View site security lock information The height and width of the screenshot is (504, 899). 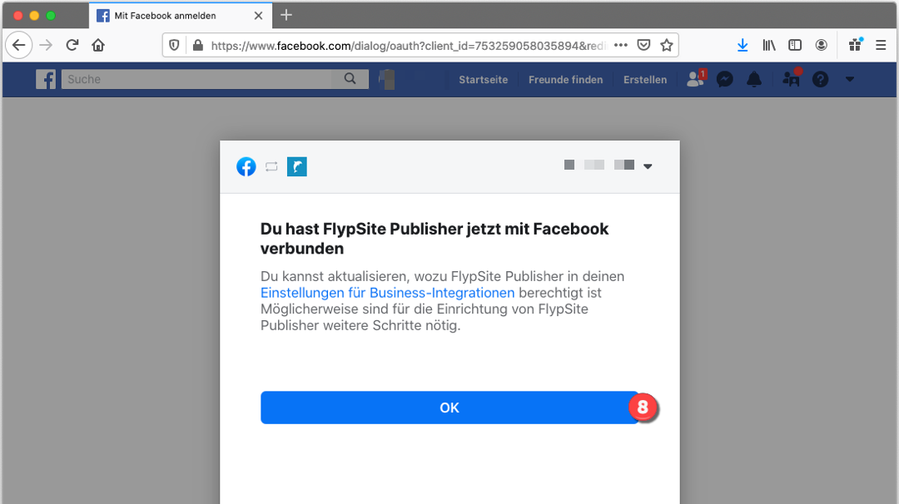(x=198, y=45)
